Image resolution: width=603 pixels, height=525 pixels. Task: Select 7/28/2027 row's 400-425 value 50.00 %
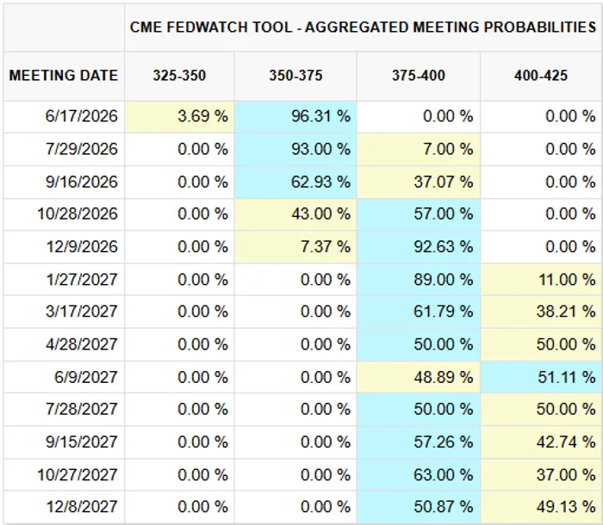coord(542,410)
